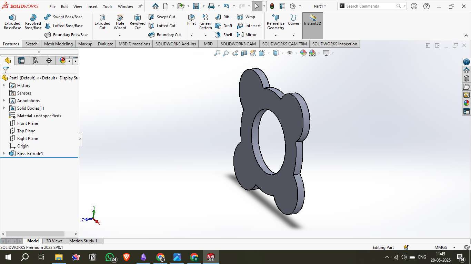Click Zoom to Fit in view toolbar
The image size is (471, 264).
tap(217, 53)
